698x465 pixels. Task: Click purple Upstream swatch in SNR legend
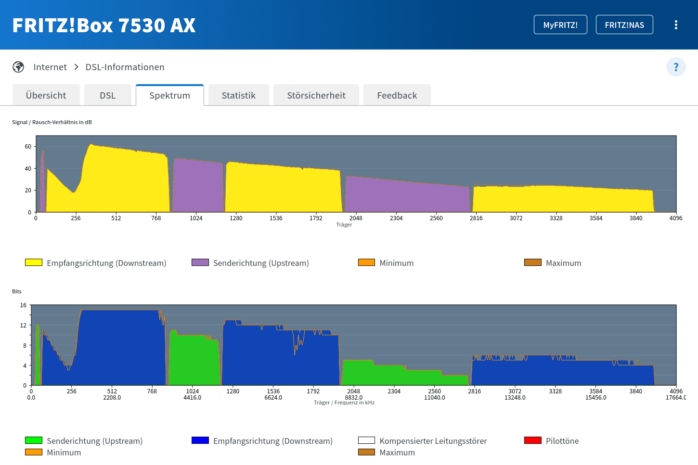coord(200,263)
